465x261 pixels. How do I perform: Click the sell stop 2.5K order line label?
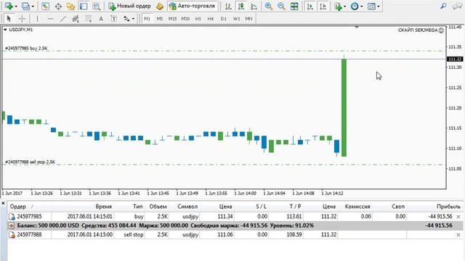[x=31, y=162]
